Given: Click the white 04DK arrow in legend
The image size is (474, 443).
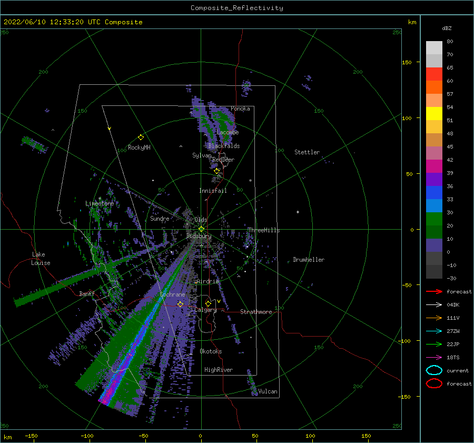Looking at the screenshot, I should (x=434, y=305).
